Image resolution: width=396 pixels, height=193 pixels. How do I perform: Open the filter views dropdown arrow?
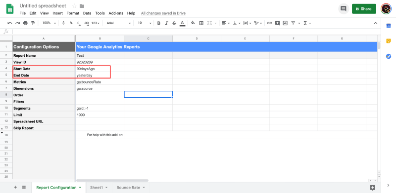[x=299, y=23]
